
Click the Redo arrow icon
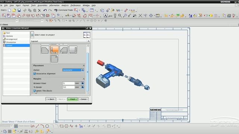pyautogui.click(x=50, y=10)
